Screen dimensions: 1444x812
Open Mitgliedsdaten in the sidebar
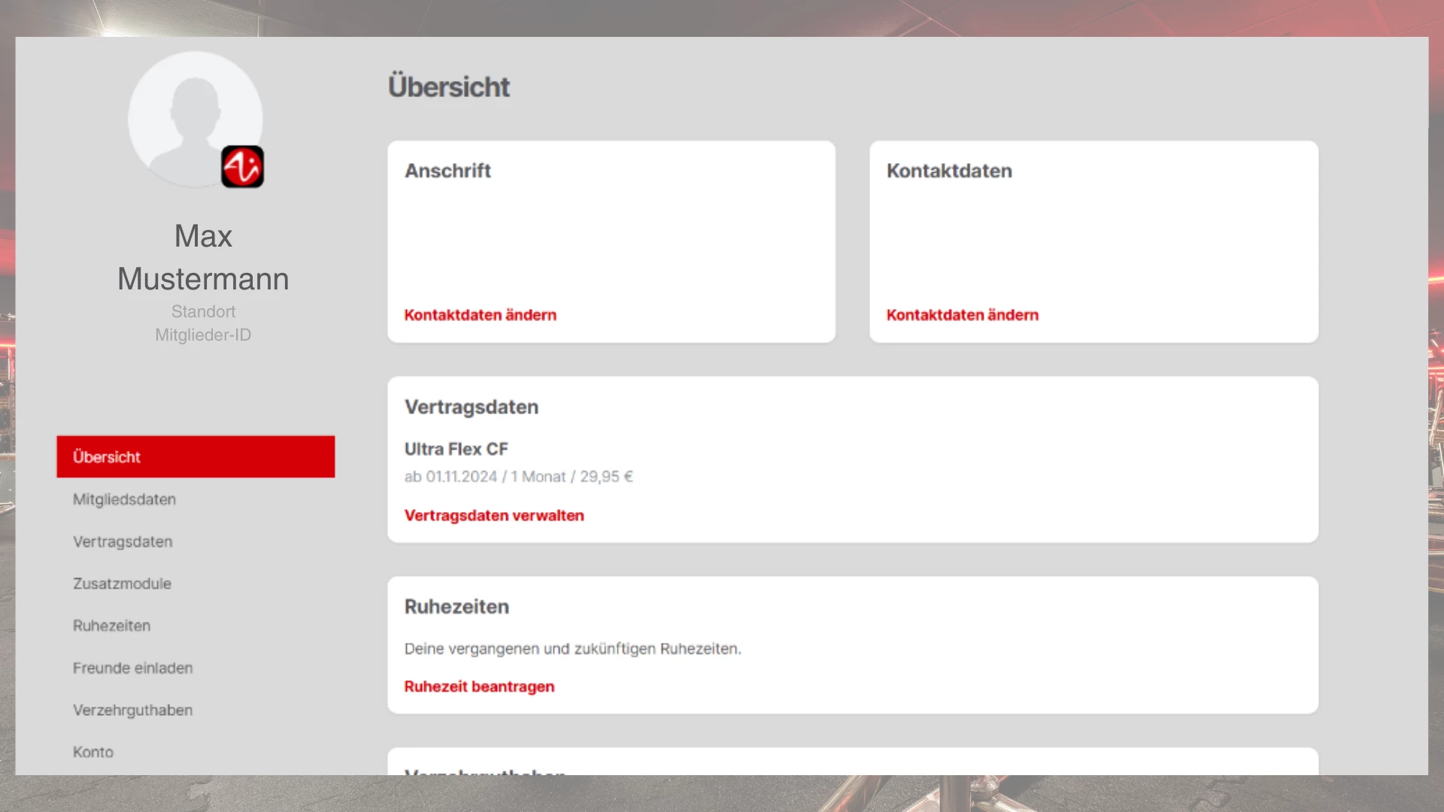[x=124, y=499]
